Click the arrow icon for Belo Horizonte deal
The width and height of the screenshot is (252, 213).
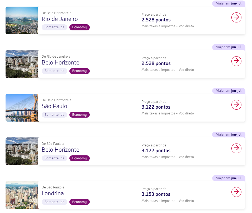tap(236, 61)
